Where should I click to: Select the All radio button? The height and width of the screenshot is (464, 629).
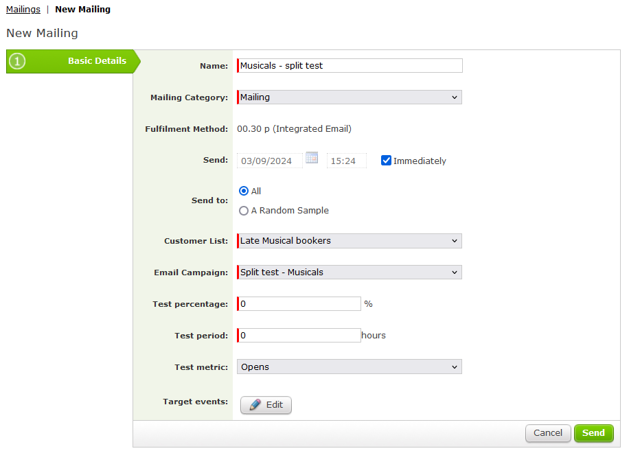(x=244, y=191)
